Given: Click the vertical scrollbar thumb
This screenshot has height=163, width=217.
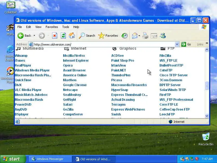Looking at the screenshot, I should point(207,86).
